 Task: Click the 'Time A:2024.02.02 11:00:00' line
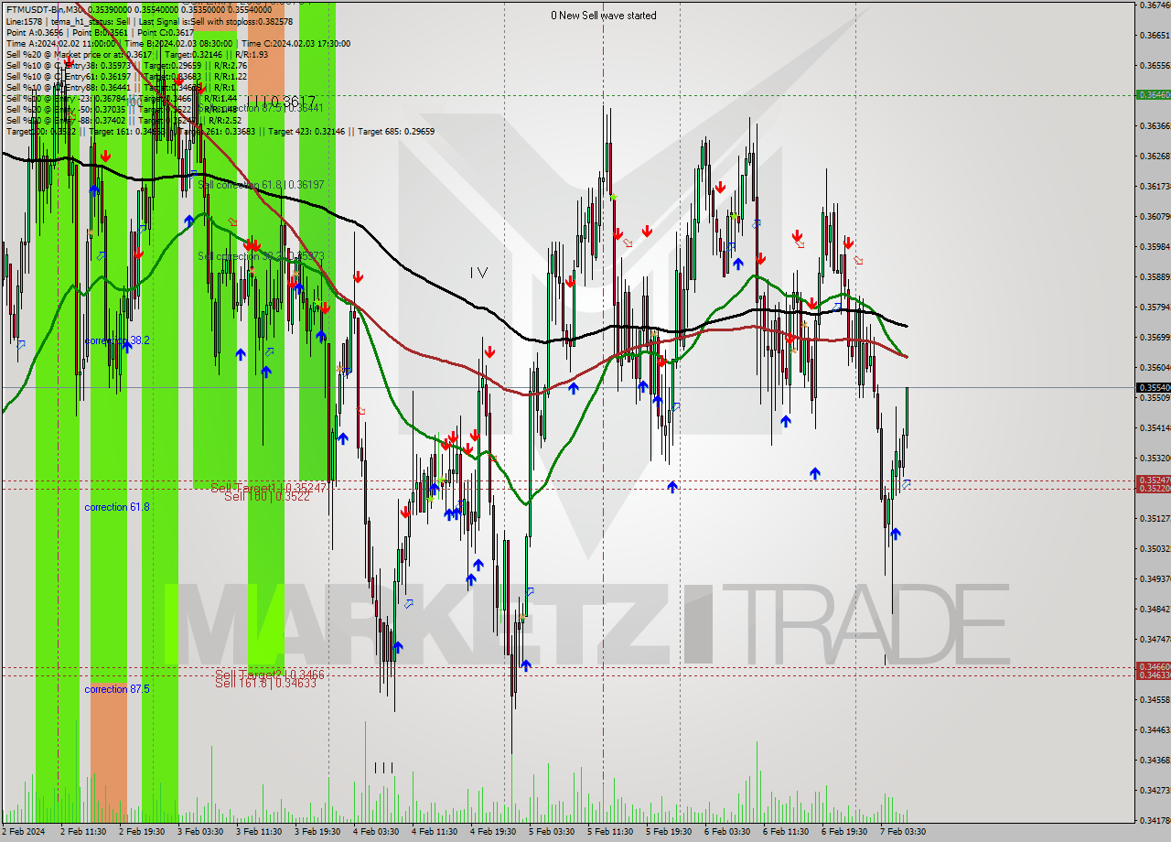point(60,43)
